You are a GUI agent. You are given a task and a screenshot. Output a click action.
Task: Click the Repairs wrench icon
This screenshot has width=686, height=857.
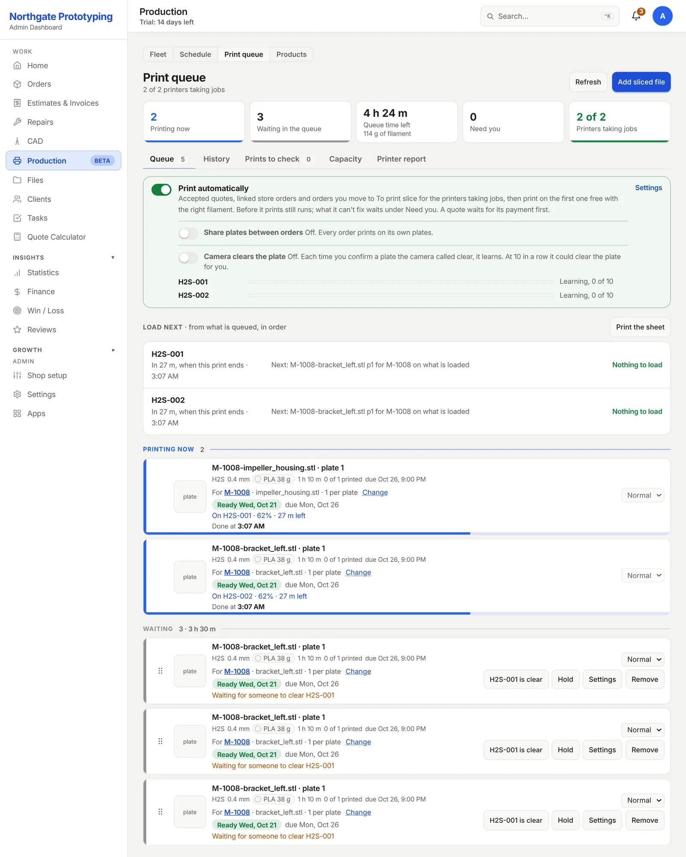point(17,122)
